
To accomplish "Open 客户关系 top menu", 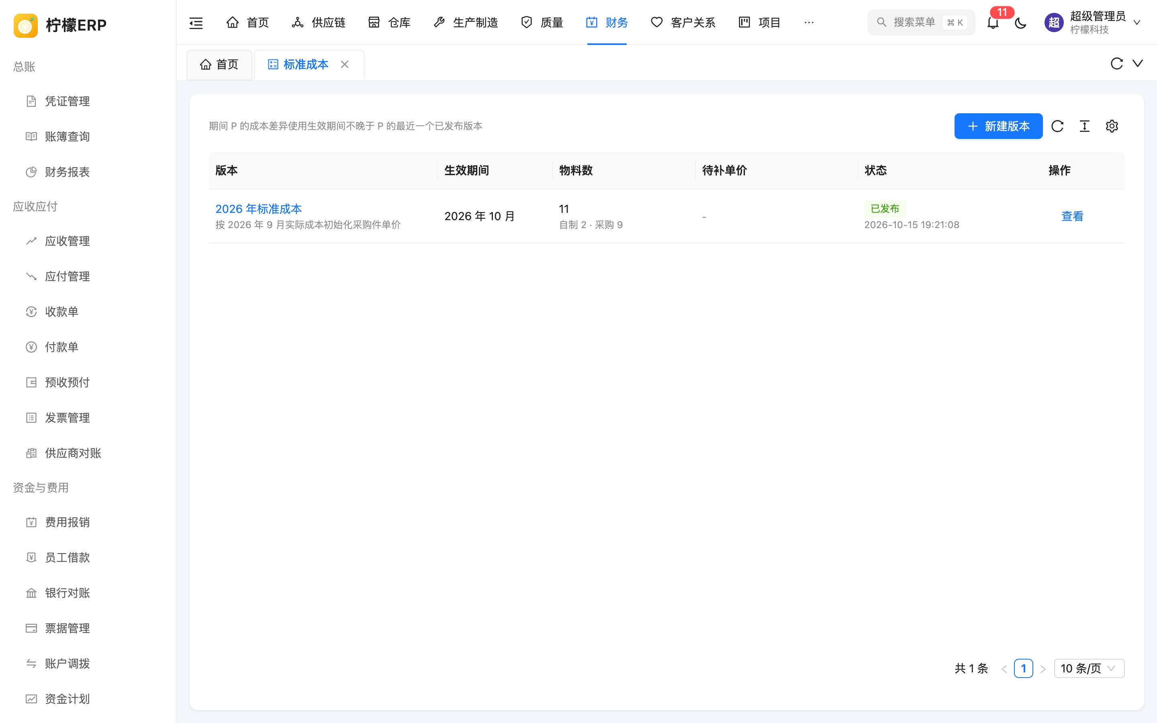I will (683, 22).
